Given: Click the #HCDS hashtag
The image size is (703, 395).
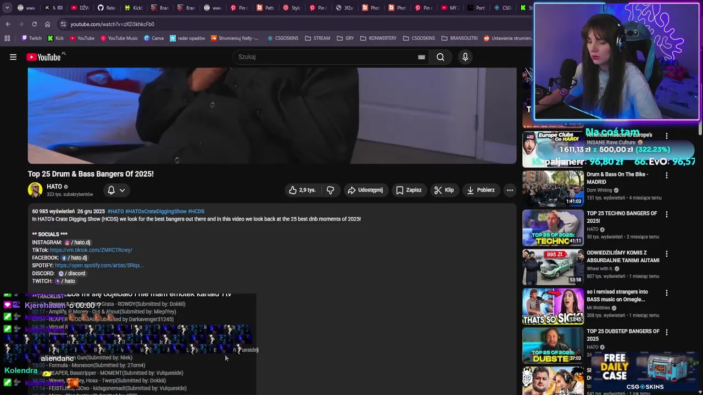Looking at the screenshot, I should (x=196, y=211).
